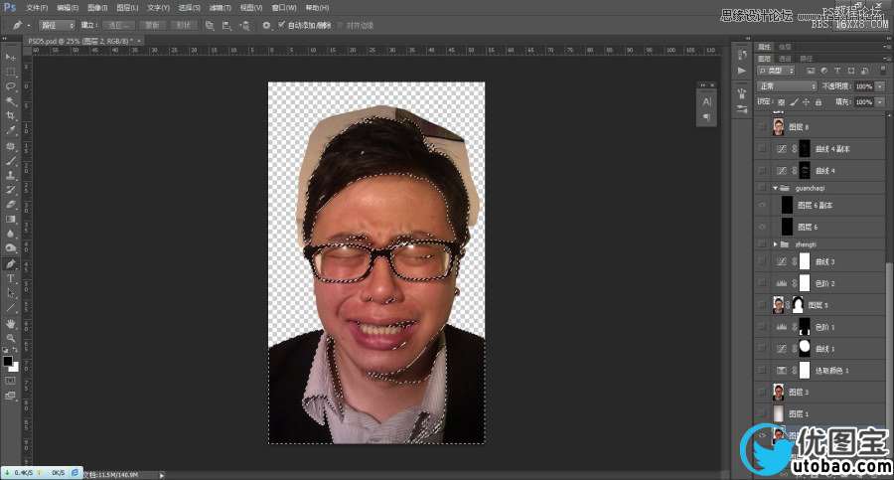
Task: Select the Magic Wand tool
Action: tap(10, 101)
